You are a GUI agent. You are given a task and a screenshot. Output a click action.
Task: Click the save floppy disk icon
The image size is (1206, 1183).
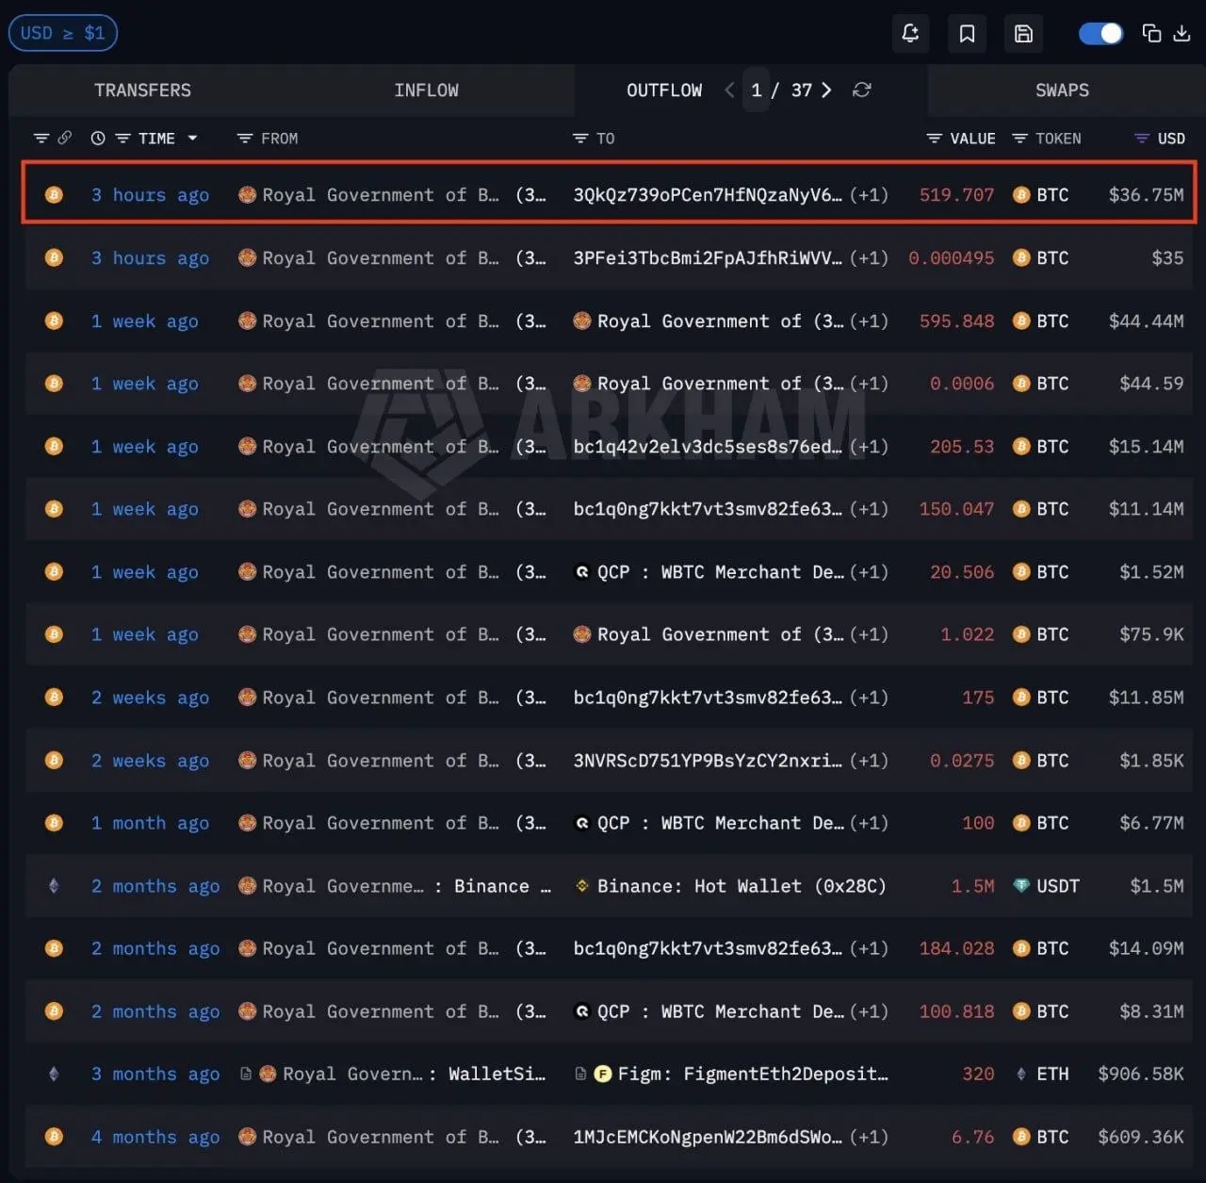pos(1023,34)
